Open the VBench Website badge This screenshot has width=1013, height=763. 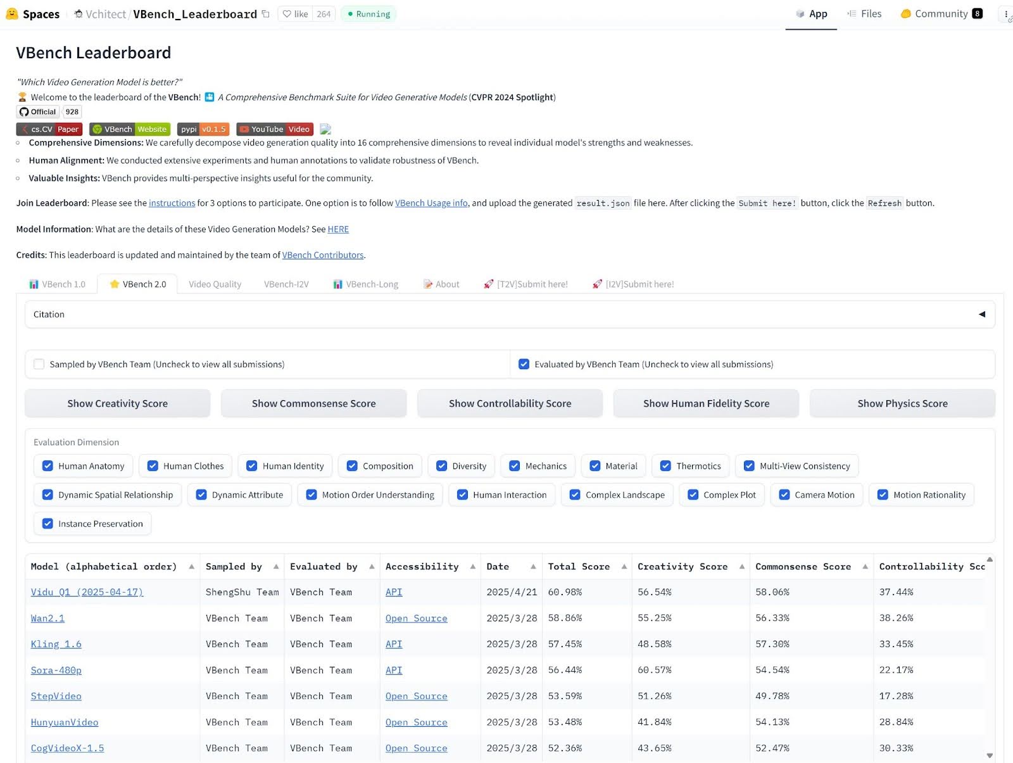[130, 129]
